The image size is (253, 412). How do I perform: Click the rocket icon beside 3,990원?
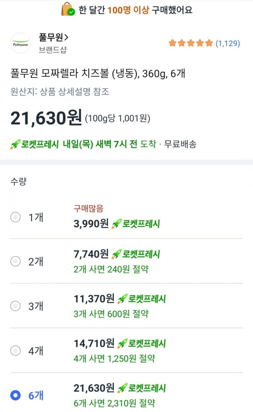(116, 224)
